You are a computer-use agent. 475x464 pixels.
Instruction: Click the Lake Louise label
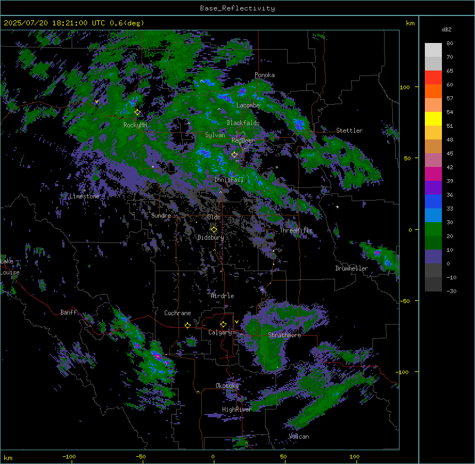pos(10,267)
